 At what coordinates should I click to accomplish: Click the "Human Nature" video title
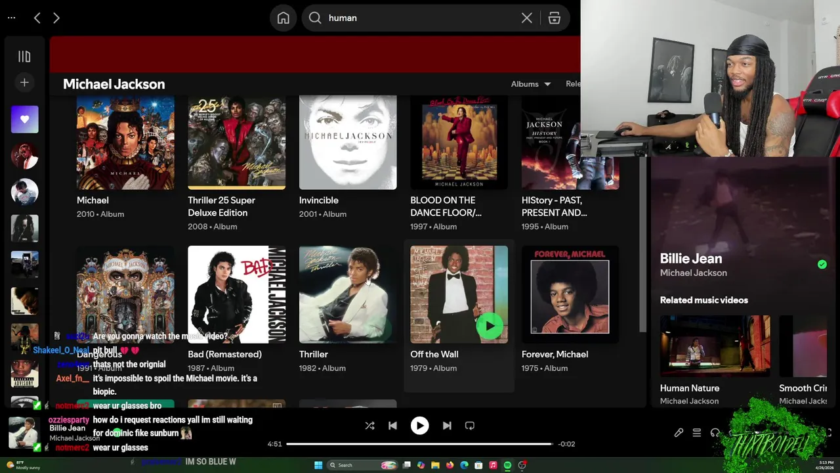click(x=690, y=388)
